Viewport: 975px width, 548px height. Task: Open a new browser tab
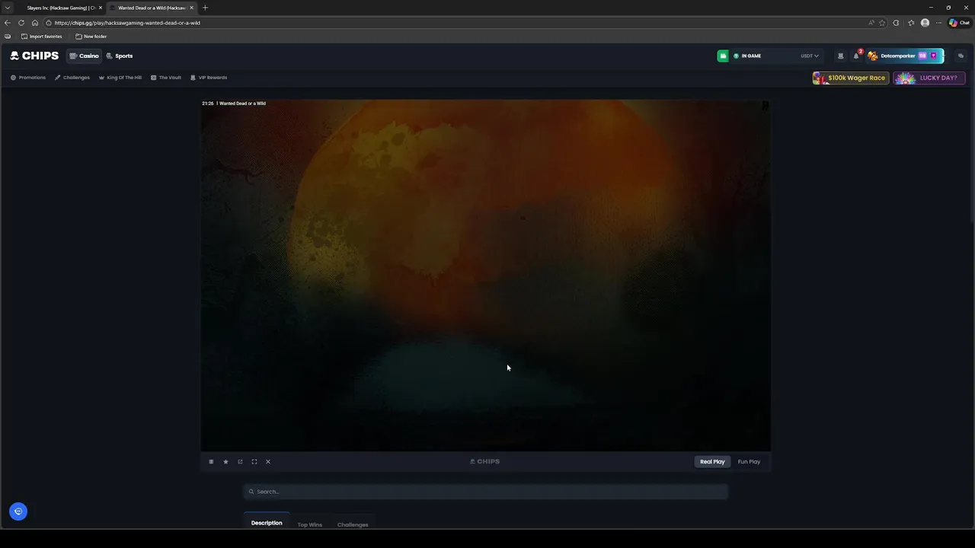(x=205, y=8)
